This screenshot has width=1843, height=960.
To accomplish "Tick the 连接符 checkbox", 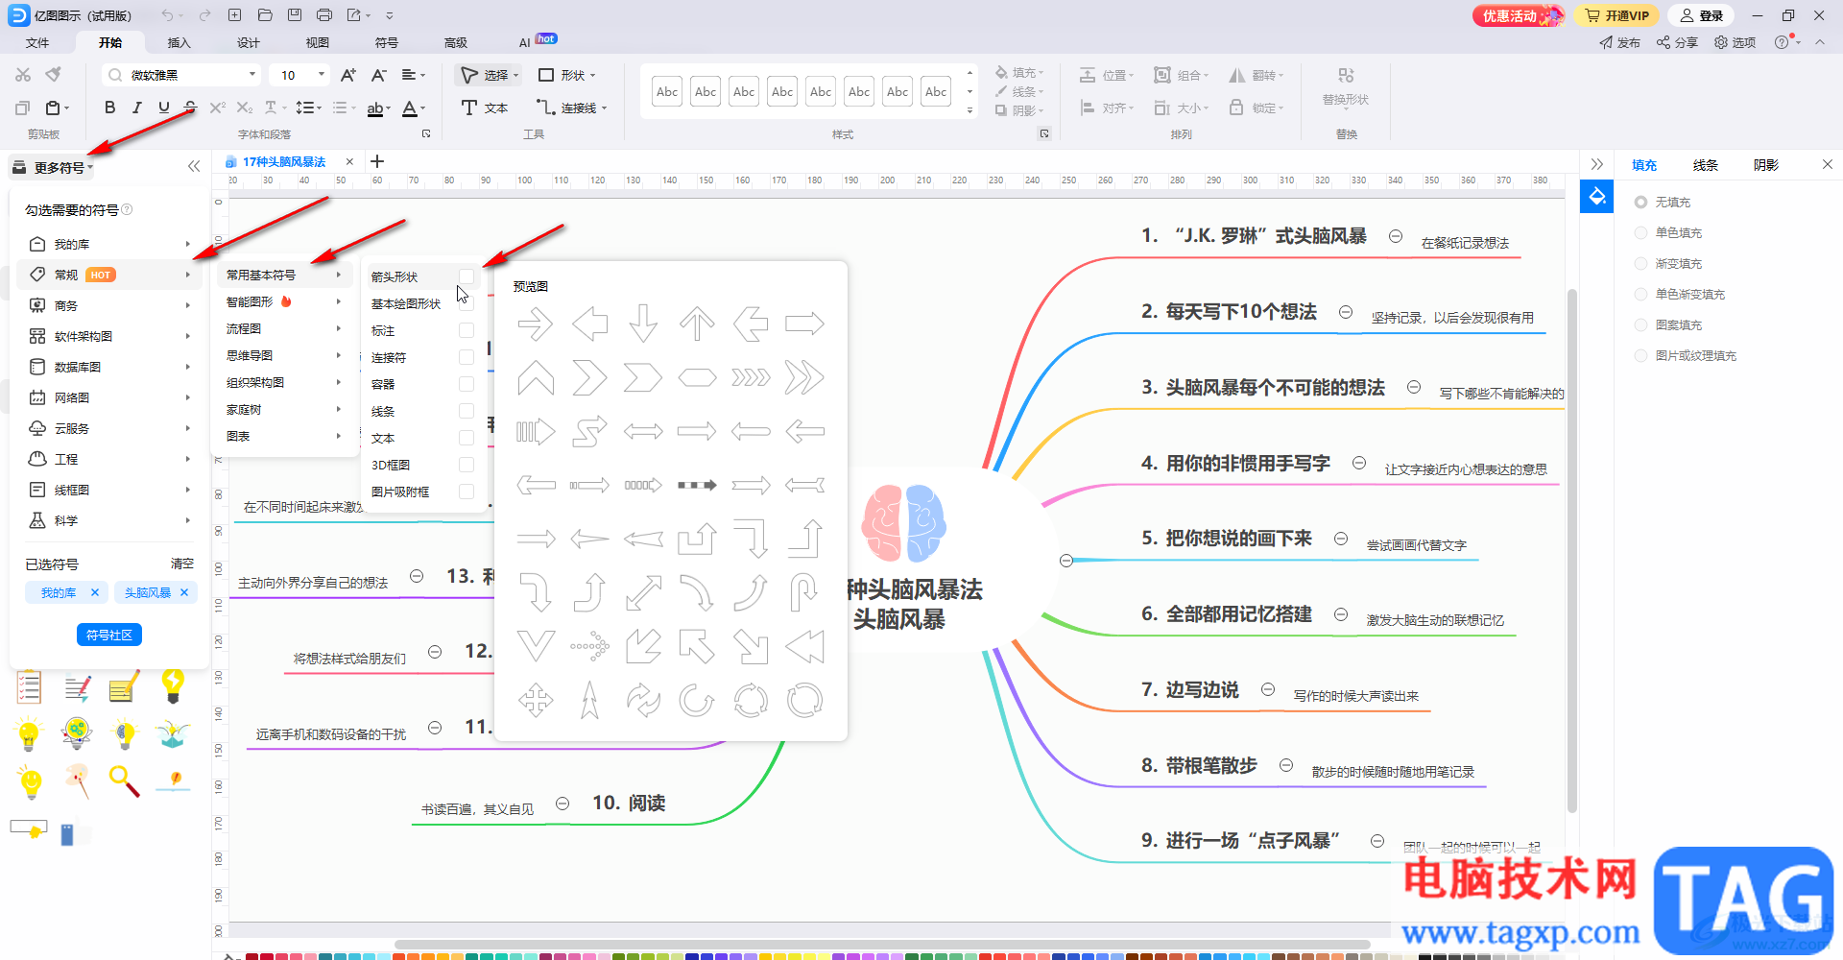I will click(467, 357).
